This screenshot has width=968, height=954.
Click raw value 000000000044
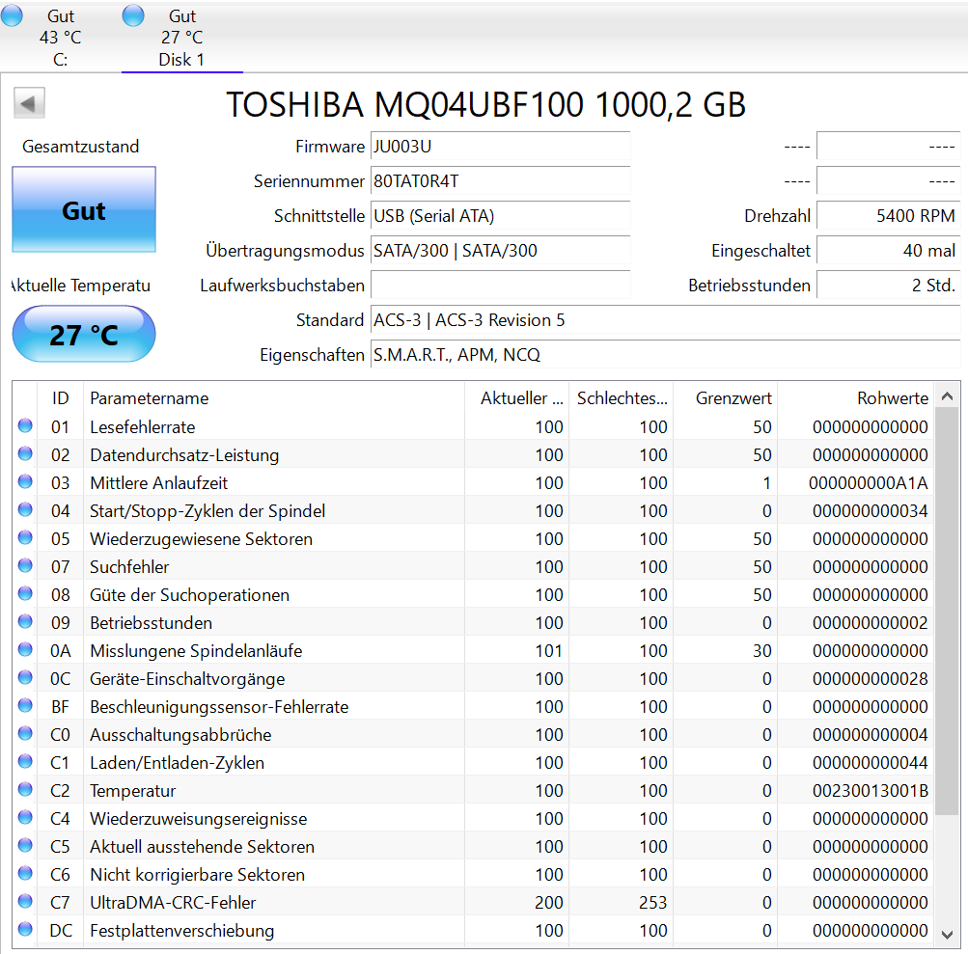pos(871,763)
